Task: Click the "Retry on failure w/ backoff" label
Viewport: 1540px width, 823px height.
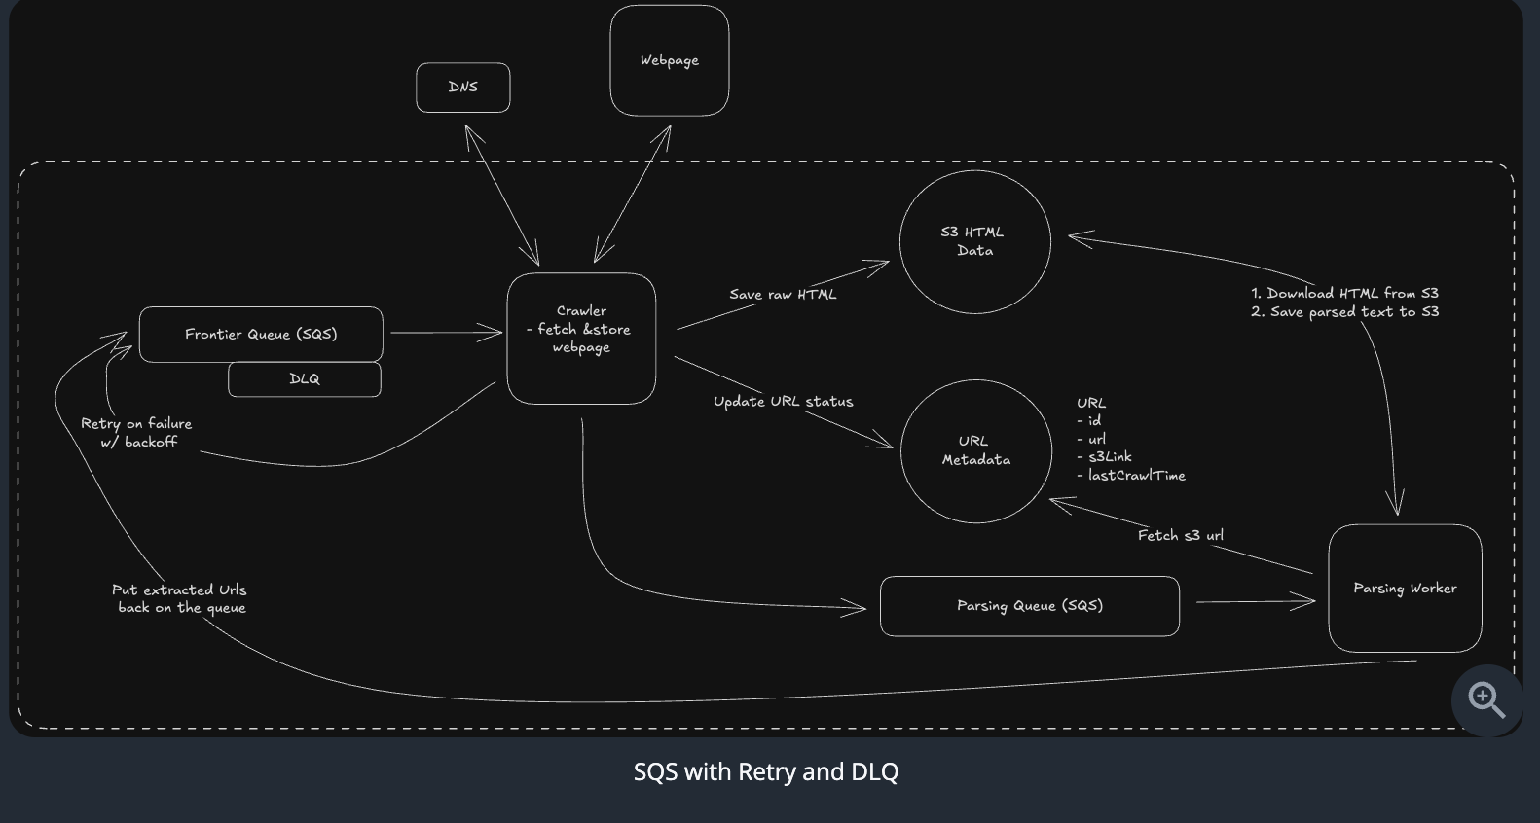Action: click(136, 433)
